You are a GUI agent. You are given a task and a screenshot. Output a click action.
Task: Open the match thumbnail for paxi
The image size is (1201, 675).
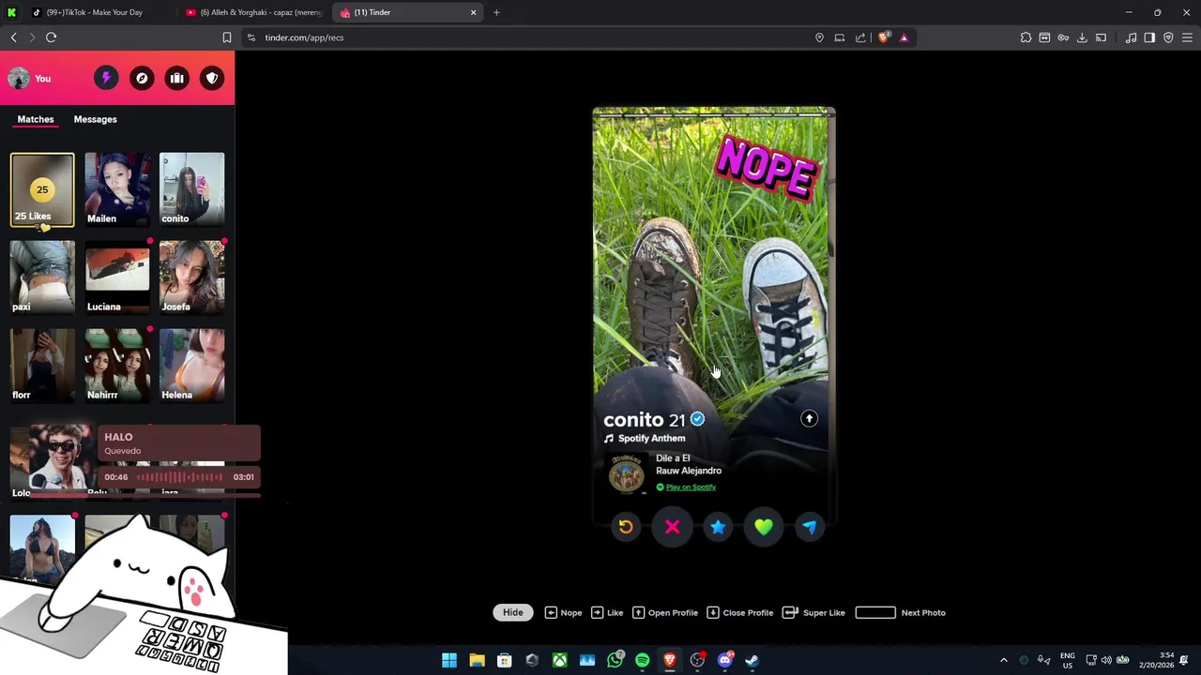(x=42, y=277)
